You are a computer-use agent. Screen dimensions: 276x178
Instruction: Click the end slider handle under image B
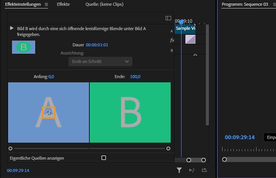coord(168,148)
